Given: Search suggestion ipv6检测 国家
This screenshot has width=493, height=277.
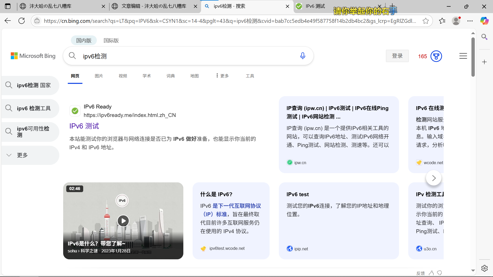Looking at the screenshot, I should [x=30, y=85].
